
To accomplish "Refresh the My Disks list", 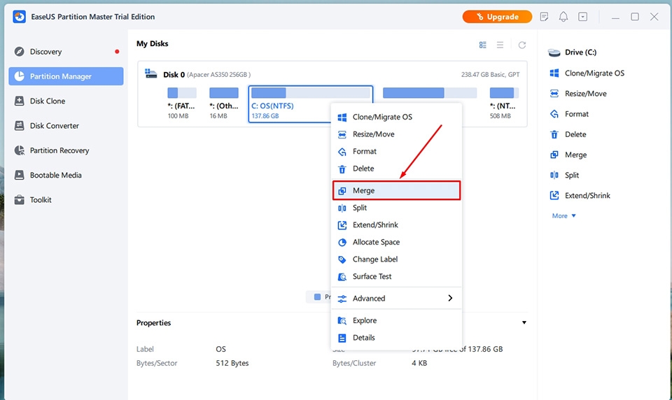I will pos(522,45).
